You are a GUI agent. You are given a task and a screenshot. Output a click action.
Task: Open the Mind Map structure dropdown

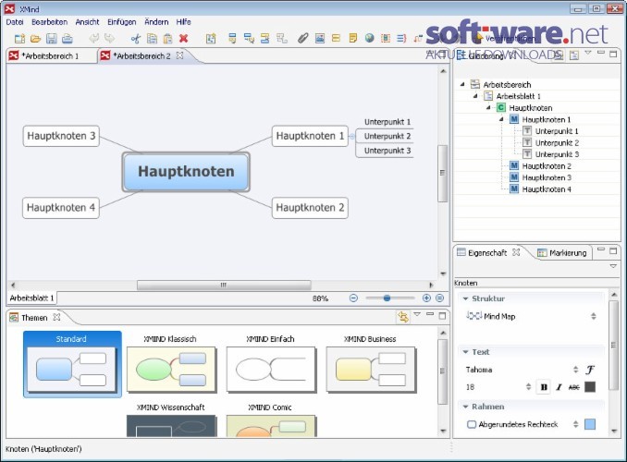click(594, 316)
